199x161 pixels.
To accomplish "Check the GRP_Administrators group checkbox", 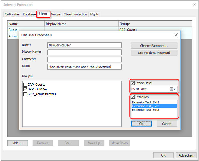I will coord(26,94).
